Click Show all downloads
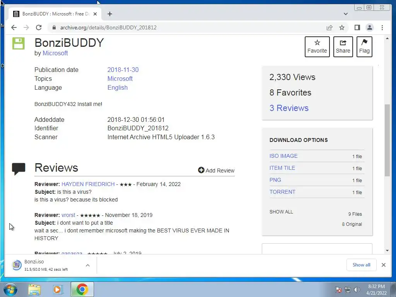This screenshot has height=297, width=396. point(361,265)
